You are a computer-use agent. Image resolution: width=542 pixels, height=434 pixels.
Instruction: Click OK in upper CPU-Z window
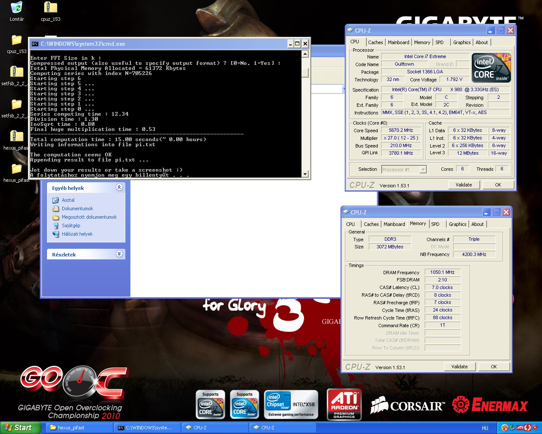tap(498, 185)
